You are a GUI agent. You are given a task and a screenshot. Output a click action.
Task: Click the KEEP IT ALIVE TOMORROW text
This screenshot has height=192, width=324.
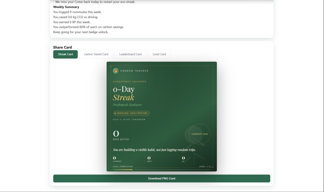point(129,120)
